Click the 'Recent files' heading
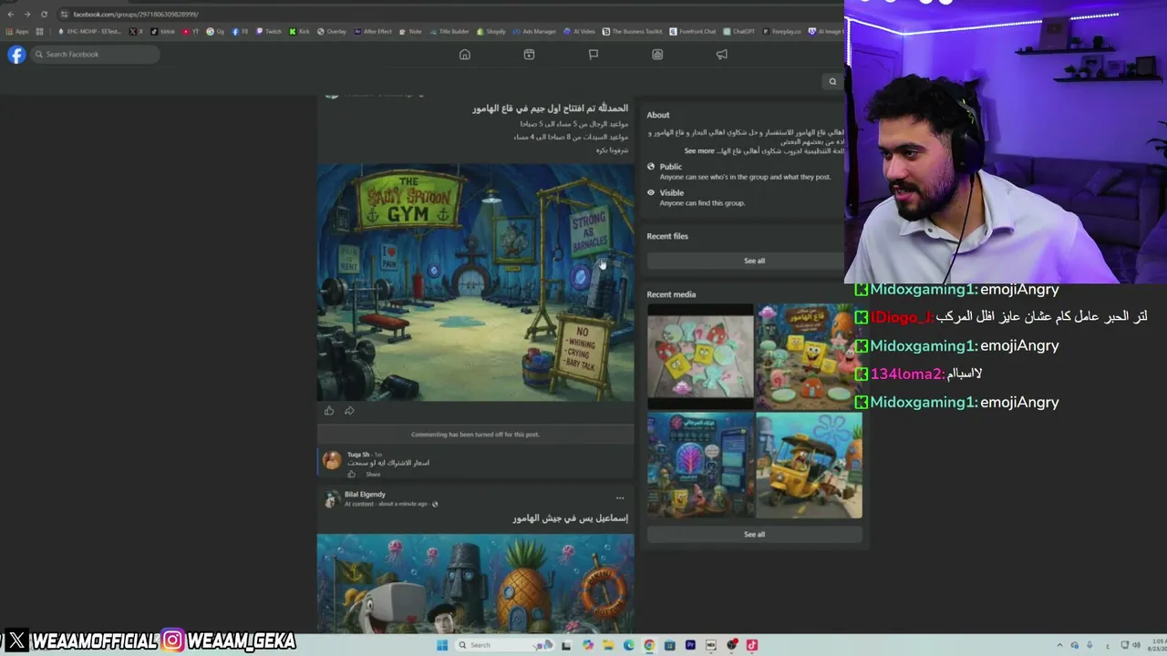Image resolution: width=1167 pixels, height=656 pixels. 667,237
